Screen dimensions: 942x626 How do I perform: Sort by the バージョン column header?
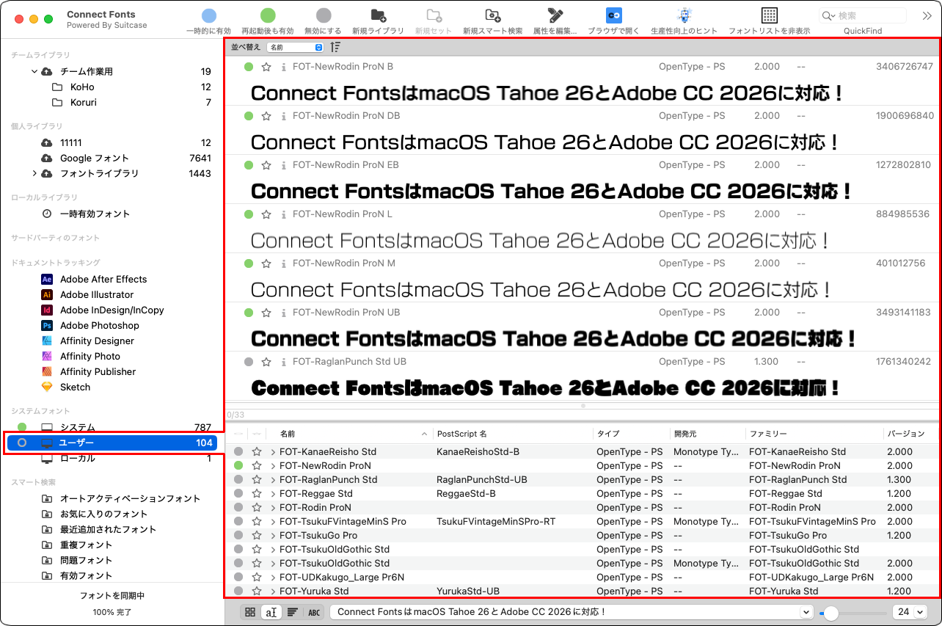[910, 434]
